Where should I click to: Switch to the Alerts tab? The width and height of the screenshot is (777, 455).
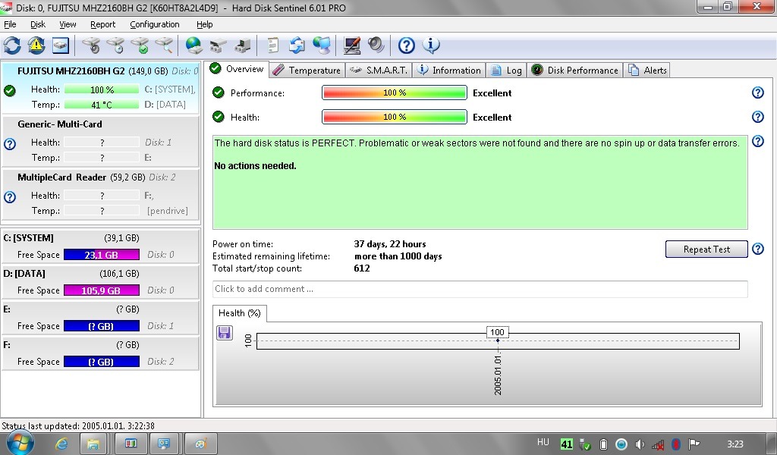(x=647, y=71)
